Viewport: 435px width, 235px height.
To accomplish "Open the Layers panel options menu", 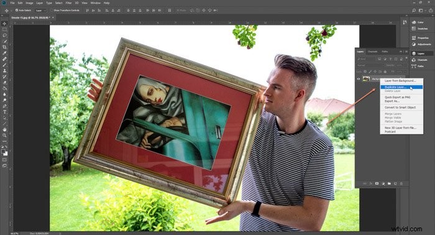I will pyautogui.click(x=406, y=52).
